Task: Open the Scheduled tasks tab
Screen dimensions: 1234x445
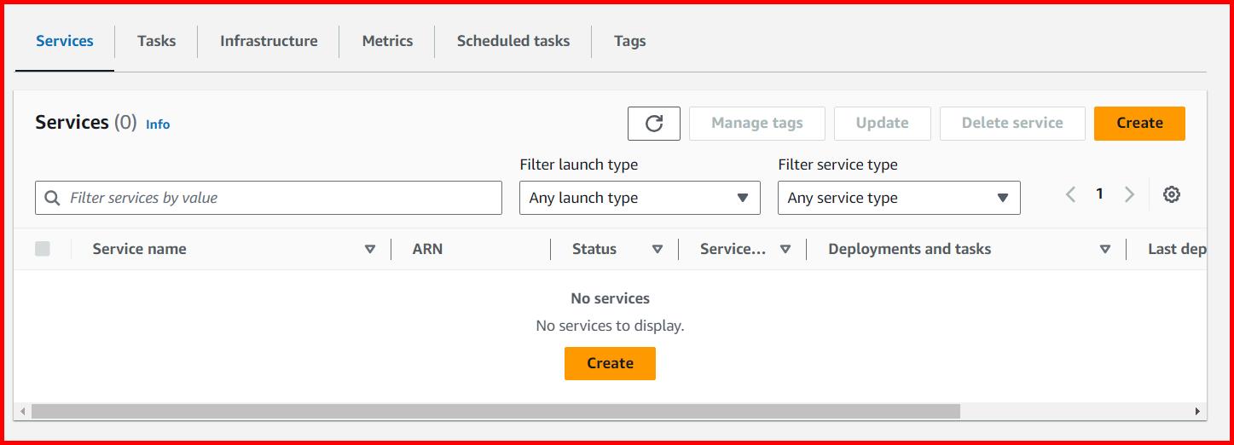Action: (513, 41)
